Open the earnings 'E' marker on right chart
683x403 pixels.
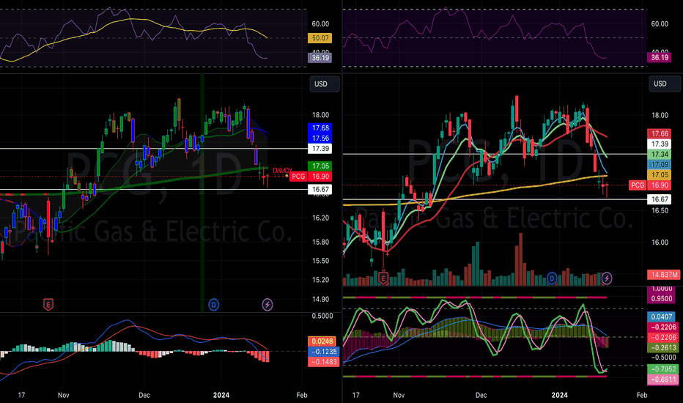383,278
